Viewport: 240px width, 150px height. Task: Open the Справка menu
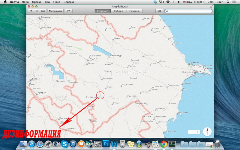(x=69, y=2)
